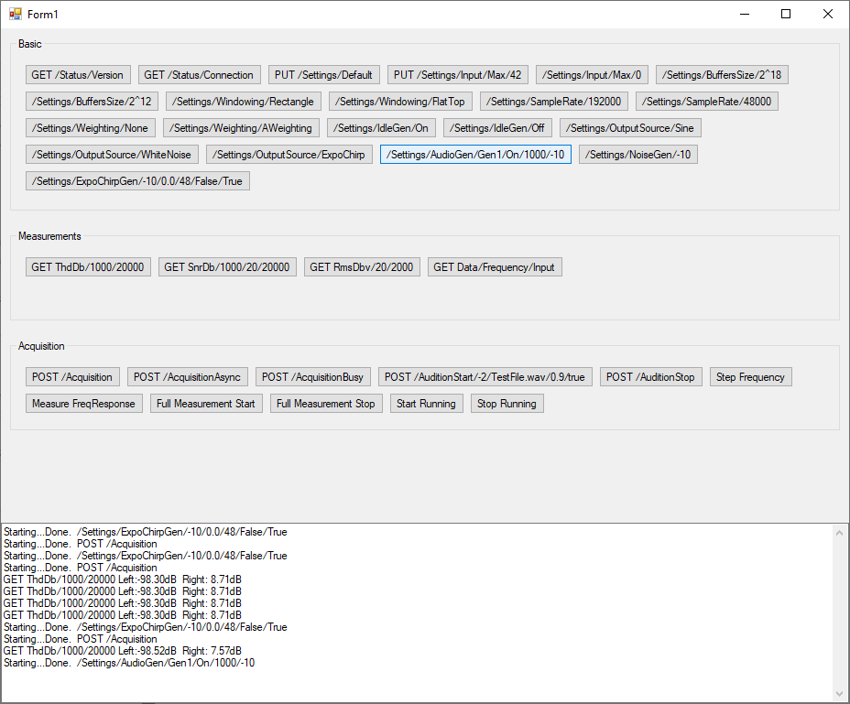Image resolution: width=850 pixels, height=704 pixels.
Task: Close the Form1 window
Action: click(828, 14)
